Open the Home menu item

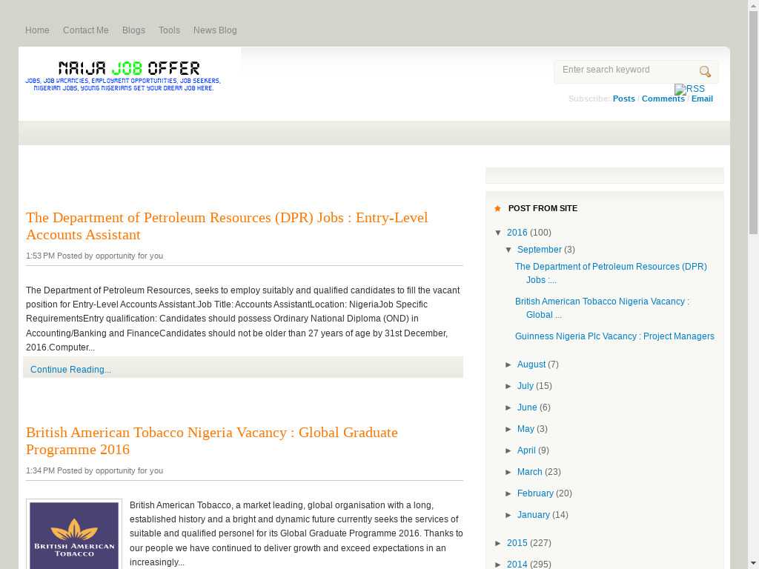coord(37,30)
